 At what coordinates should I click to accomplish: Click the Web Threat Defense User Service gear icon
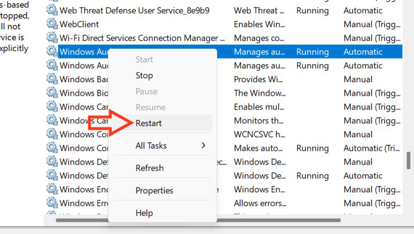click(52, 10)
